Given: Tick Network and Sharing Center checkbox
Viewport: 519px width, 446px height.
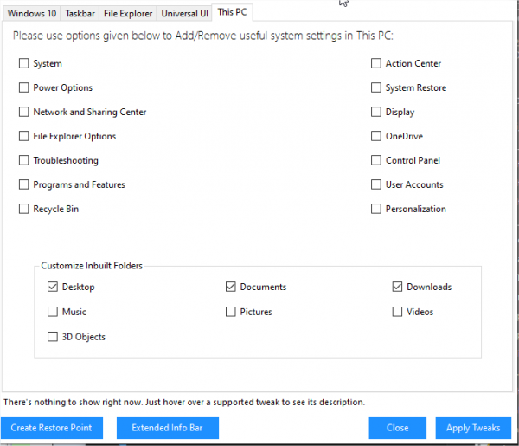Looking at the screenshot, I should (x=24, y=113).
